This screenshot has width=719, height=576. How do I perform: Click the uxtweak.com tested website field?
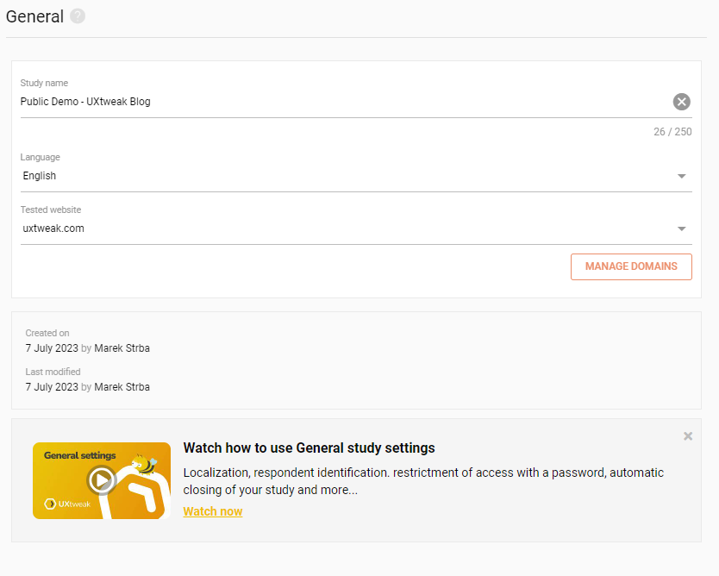click(x=356, y=229)
